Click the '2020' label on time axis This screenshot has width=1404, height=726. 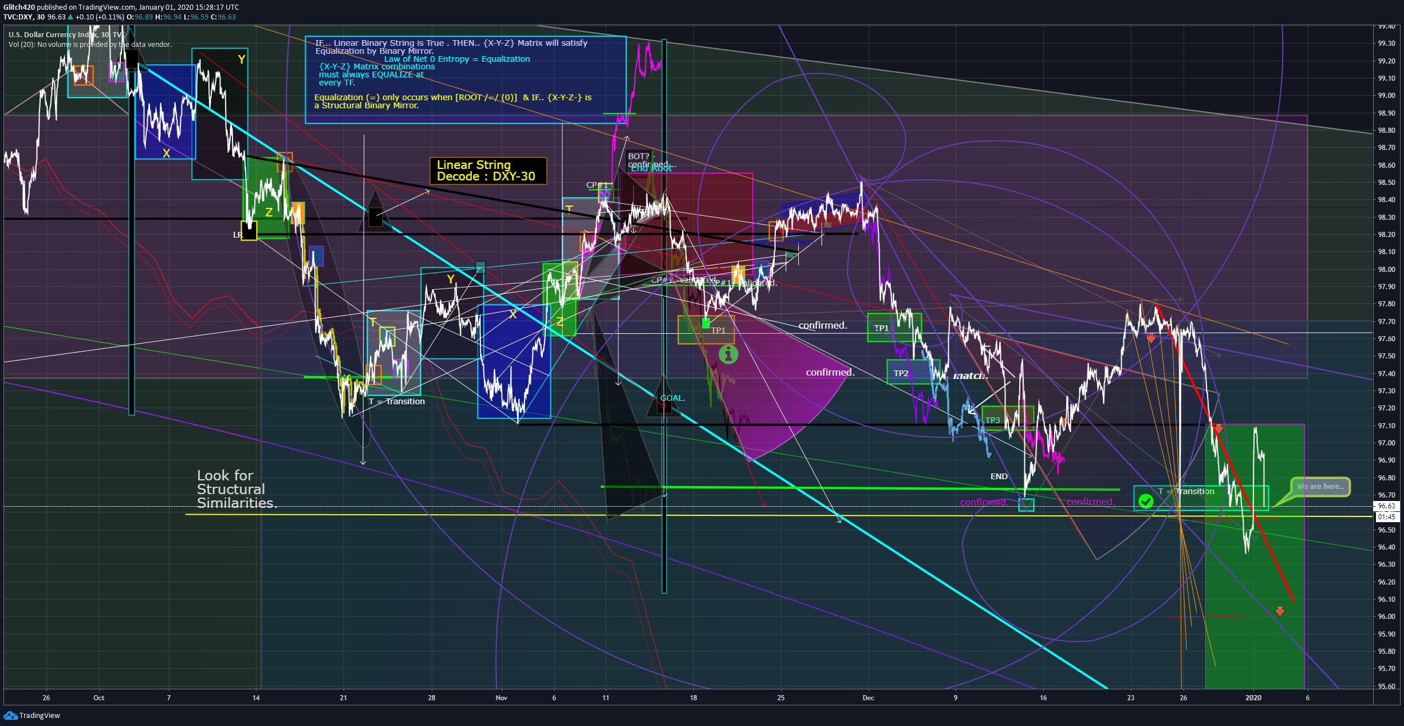tap(1253, 697)
